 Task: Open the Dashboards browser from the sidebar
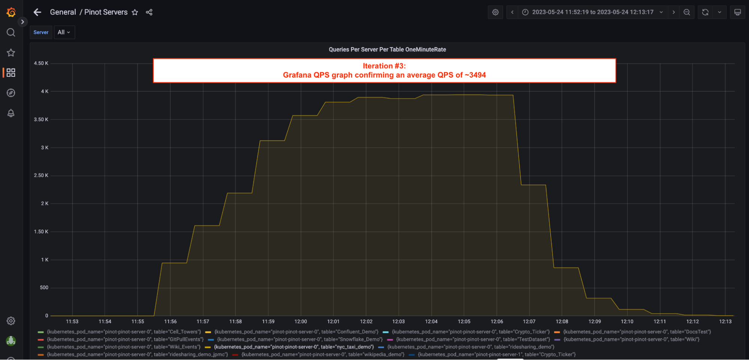coord(11,73)
